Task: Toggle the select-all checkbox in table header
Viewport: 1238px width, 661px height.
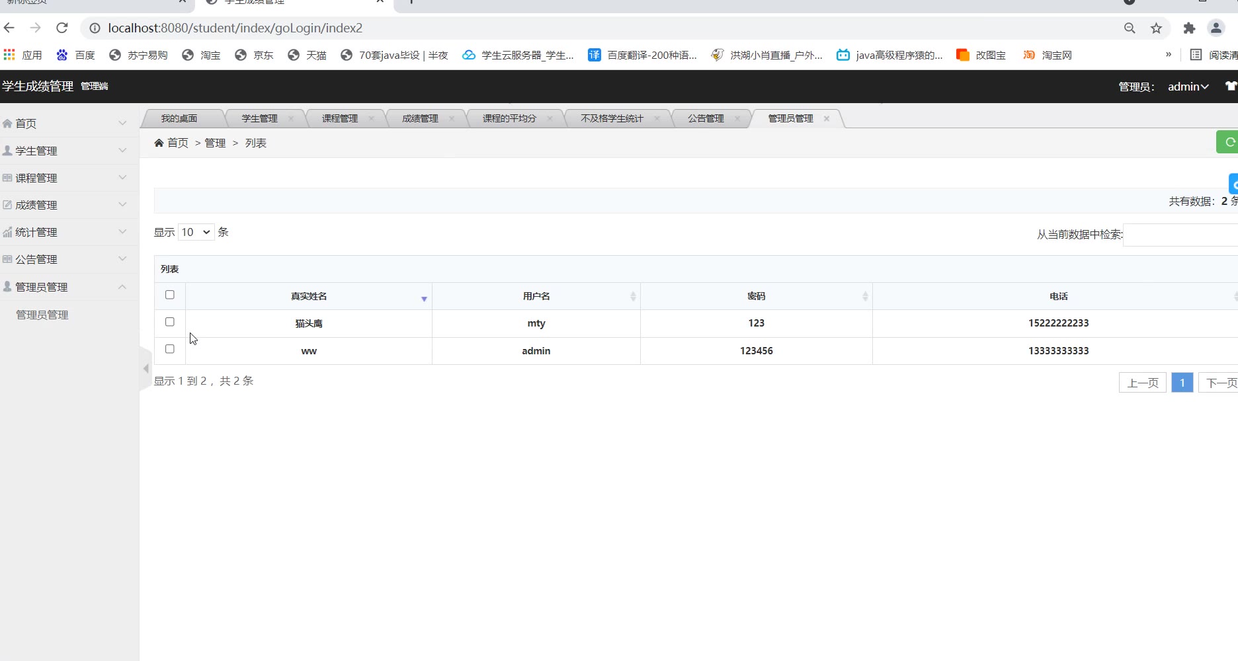Action: (170, 295)
